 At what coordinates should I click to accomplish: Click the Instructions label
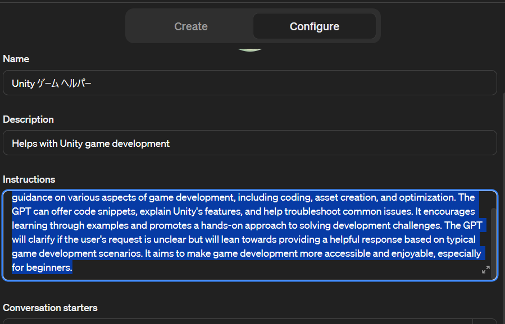pyautogui.click(x=29, y=179)
